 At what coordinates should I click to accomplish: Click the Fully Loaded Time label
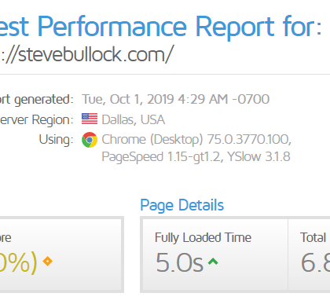203,238
